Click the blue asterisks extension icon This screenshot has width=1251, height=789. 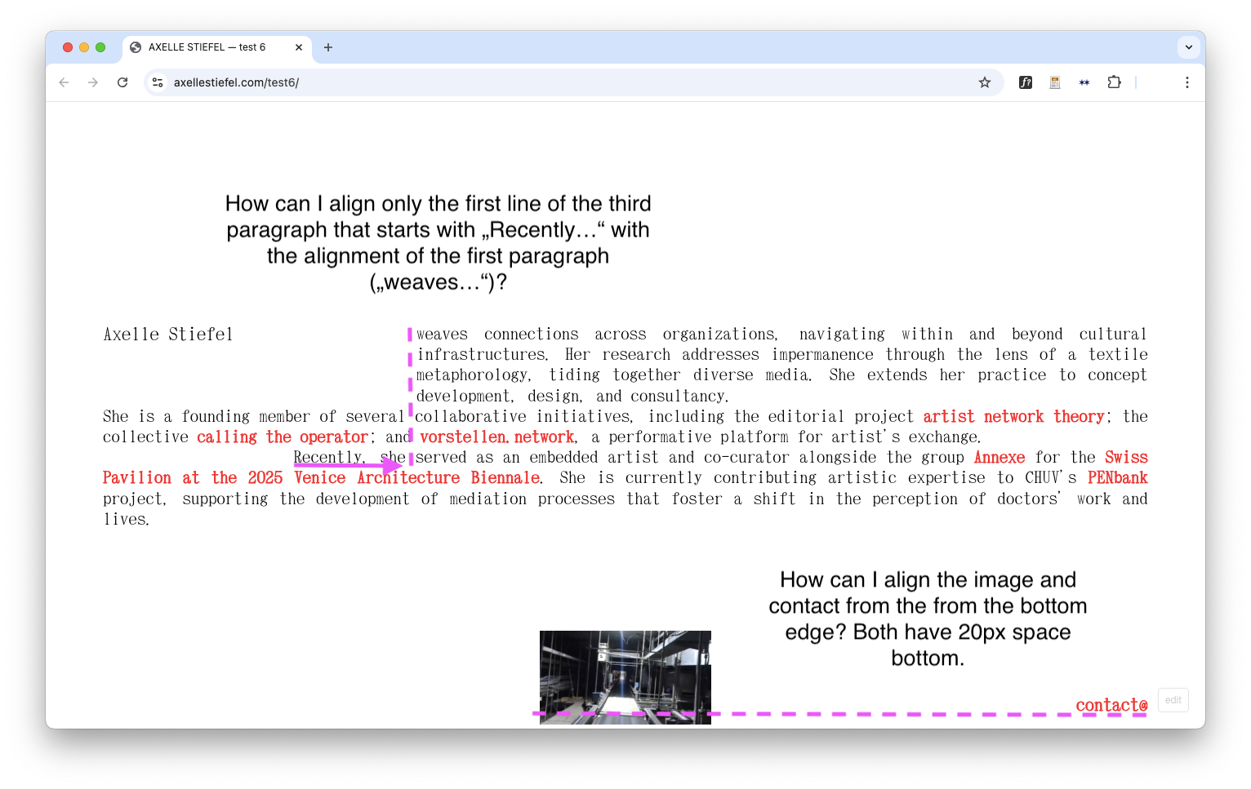click(x=1084, y=82)
